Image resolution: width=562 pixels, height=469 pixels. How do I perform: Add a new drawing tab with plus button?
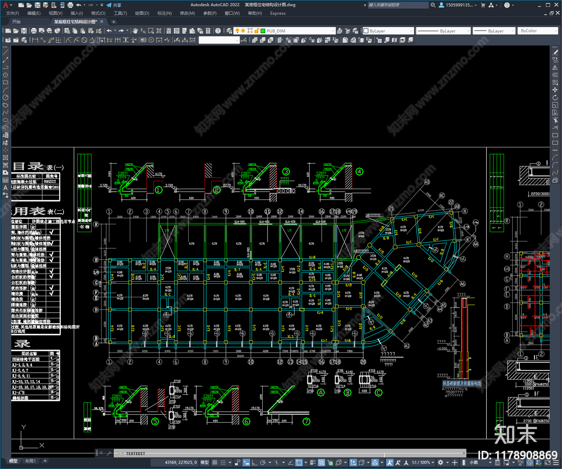(113, 22)
